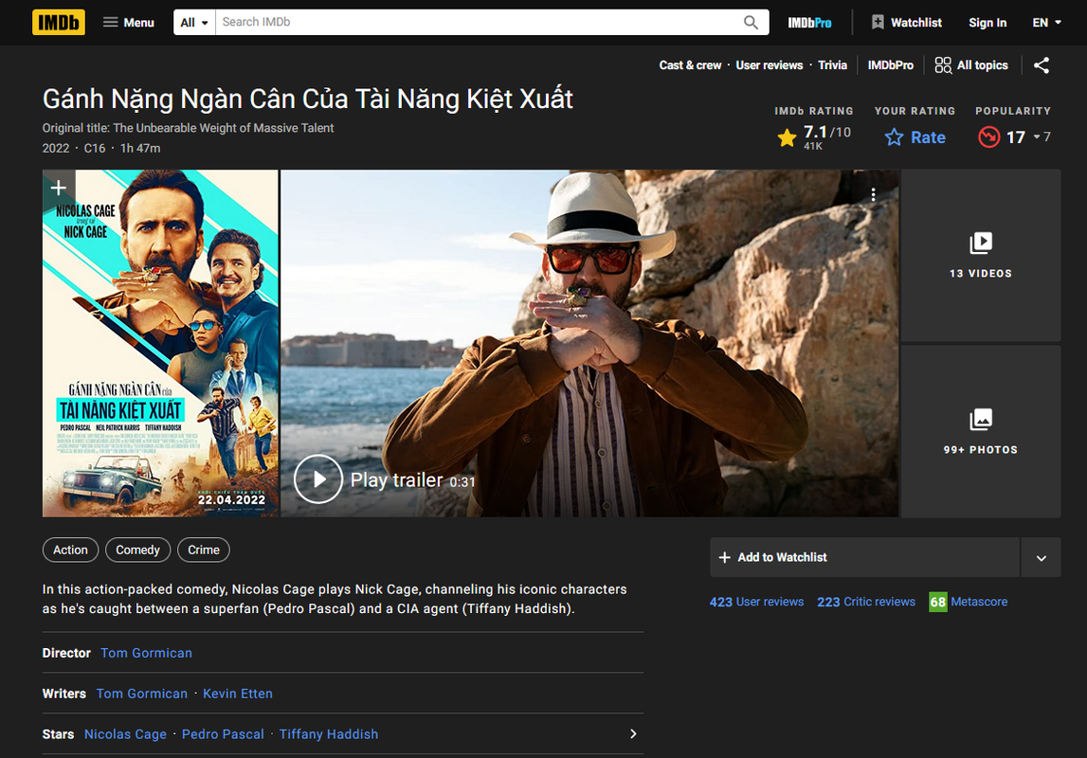This screenshot has height=758, width=1087.
Task: Go to Cast & crew
Action: (x=690, y=65)
